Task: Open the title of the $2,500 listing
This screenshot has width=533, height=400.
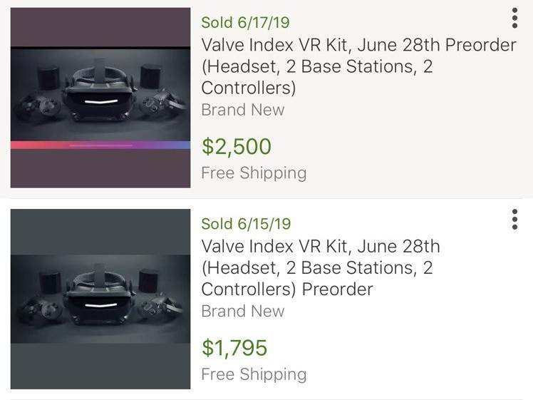Action: (x=358, y=67)
